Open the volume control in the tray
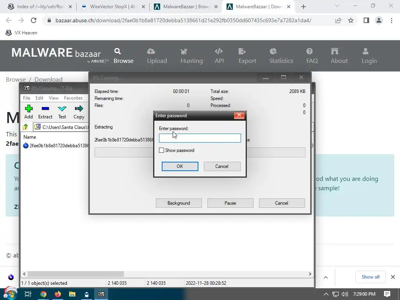The width and height of the screenshot is (400, 300). pos(345,294)
